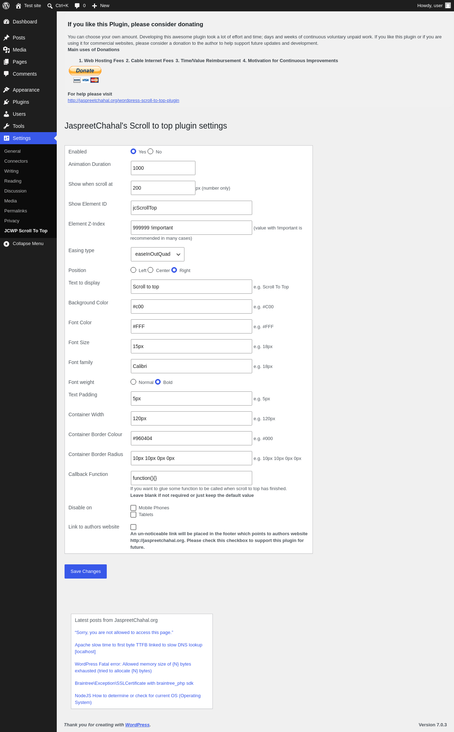This screenshot has height=732, width=454.
Task: Open WordPress Fatal error memory post link
Action: (133, 667)
